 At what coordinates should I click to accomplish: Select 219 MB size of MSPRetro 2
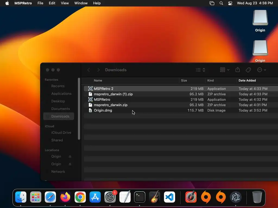click(x=197, y=89)
